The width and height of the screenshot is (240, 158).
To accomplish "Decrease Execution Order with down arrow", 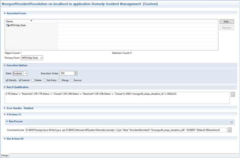I will point(76,74).
